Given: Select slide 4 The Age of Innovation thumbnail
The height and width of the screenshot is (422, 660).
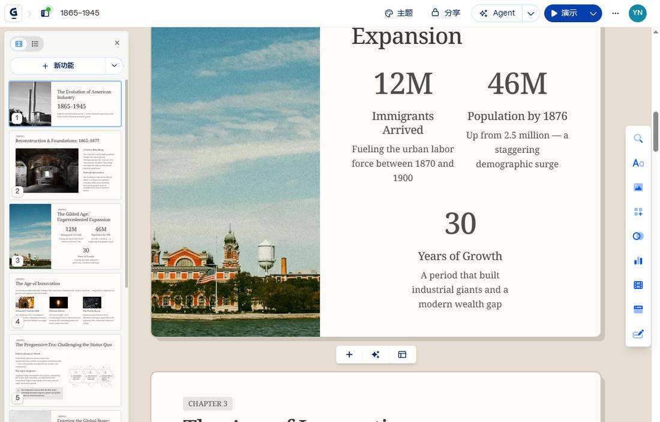Looking at the screenshot, I should 65,302.
